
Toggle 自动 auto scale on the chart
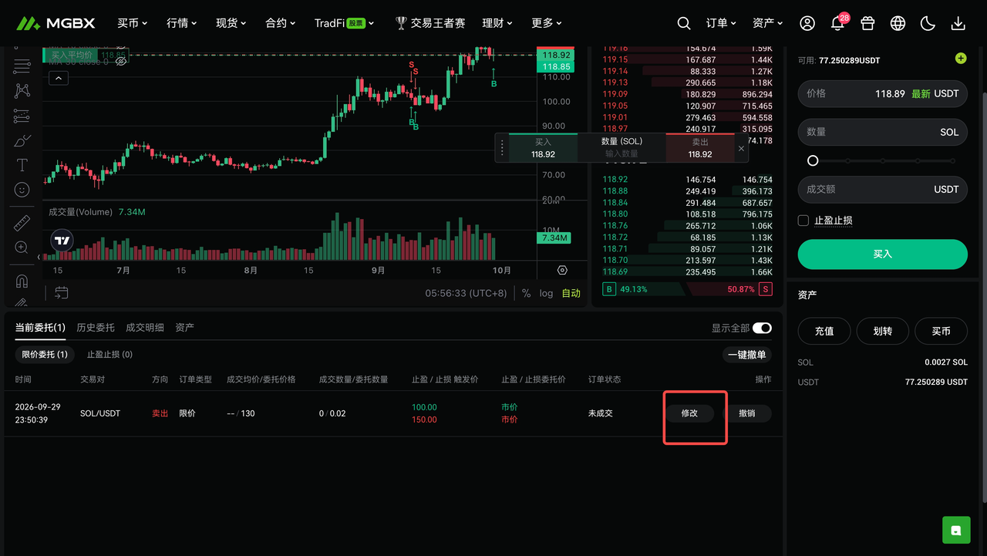click(x=571, y=293)
